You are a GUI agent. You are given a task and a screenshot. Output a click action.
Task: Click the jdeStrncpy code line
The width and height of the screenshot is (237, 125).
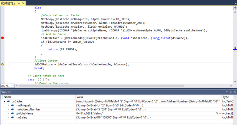[124, 30]
